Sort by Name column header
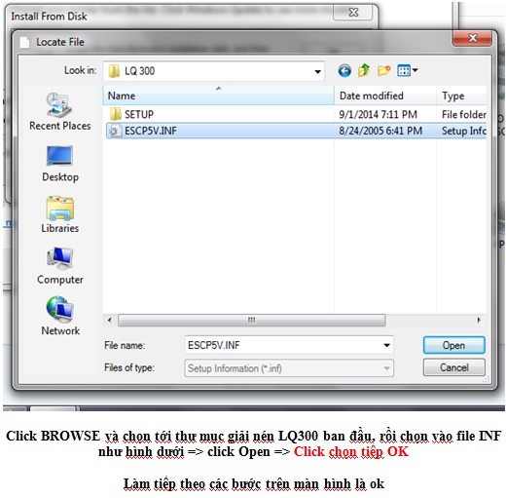 click(x=218, y=96)
